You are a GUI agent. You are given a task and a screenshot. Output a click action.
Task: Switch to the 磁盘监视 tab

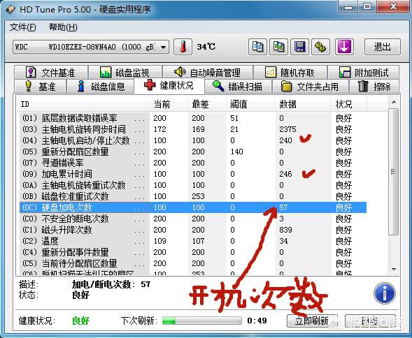[x=125, y=72]
